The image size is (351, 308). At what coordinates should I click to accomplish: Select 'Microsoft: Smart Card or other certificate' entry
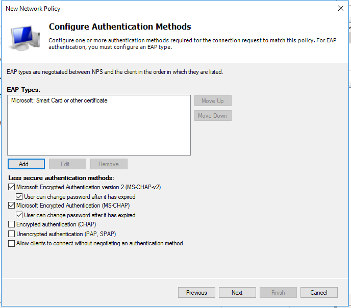59,100
